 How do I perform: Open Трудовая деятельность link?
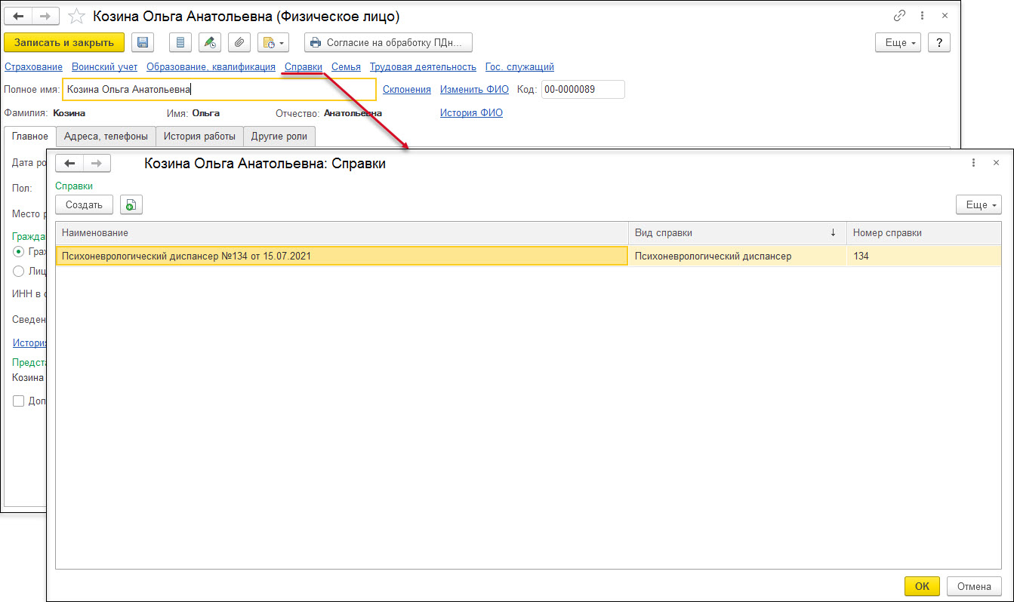423,67
